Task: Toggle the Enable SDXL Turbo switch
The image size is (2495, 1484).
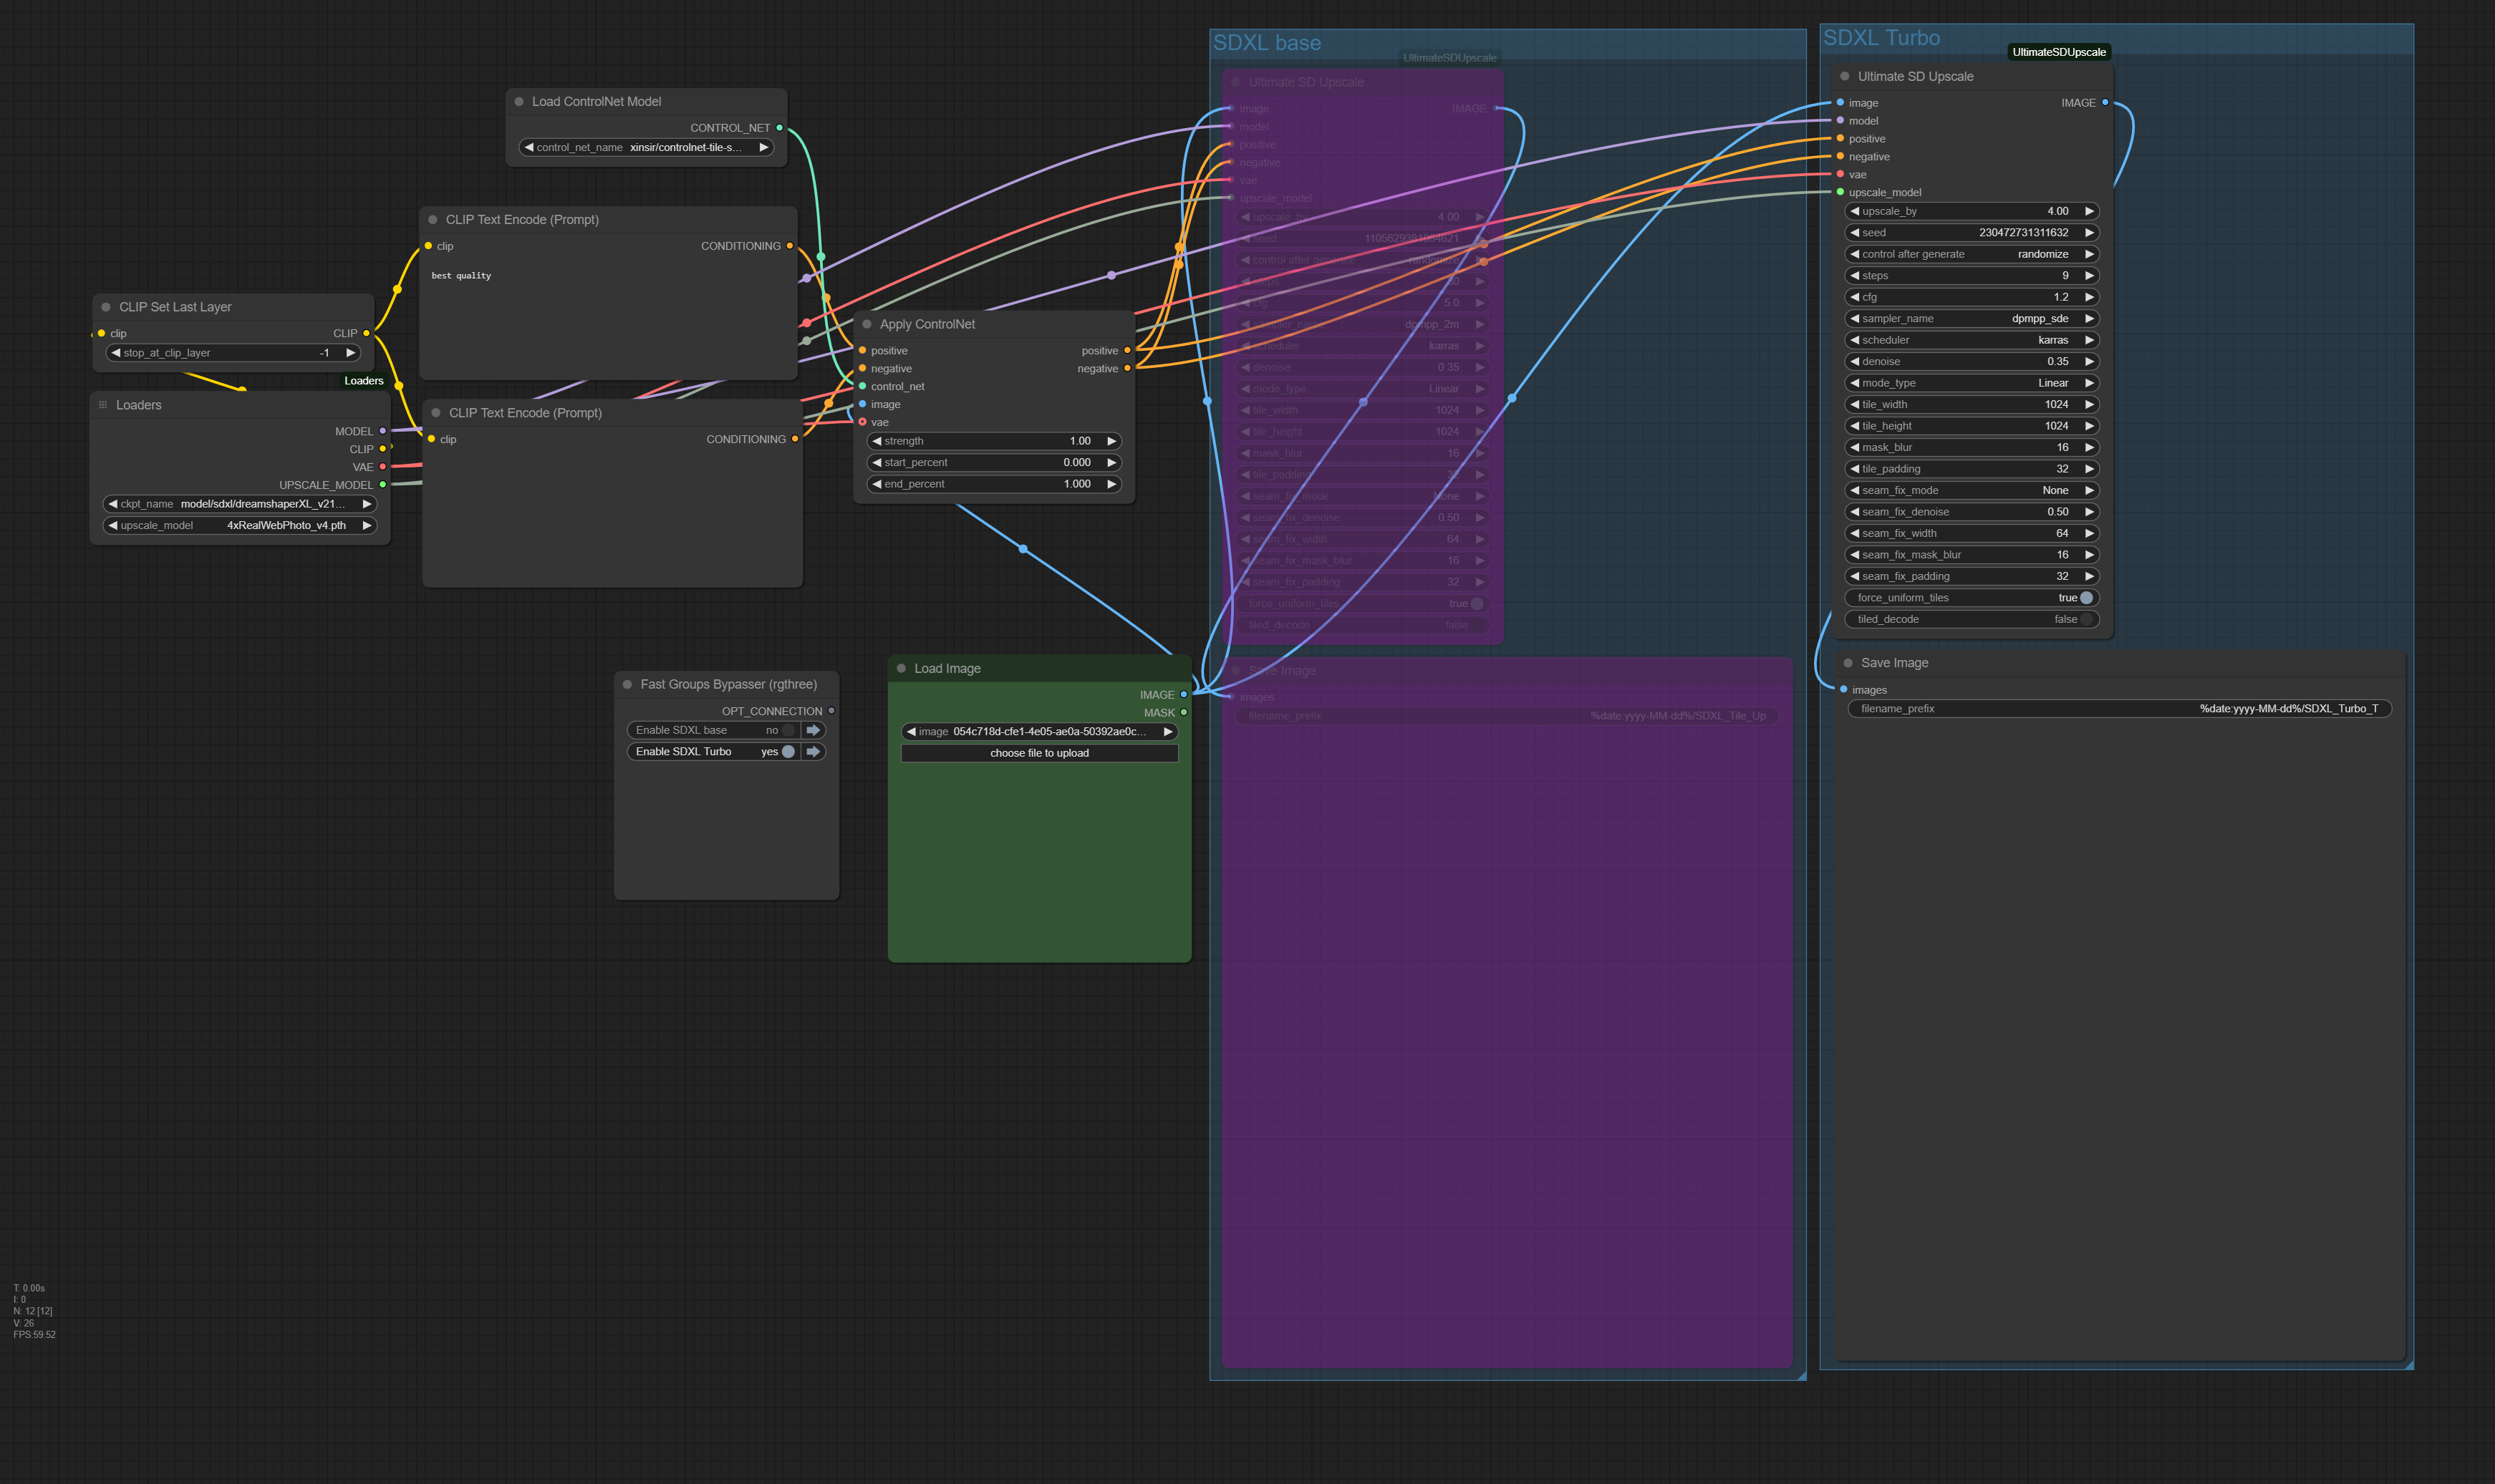Action: tap(787, 752)
